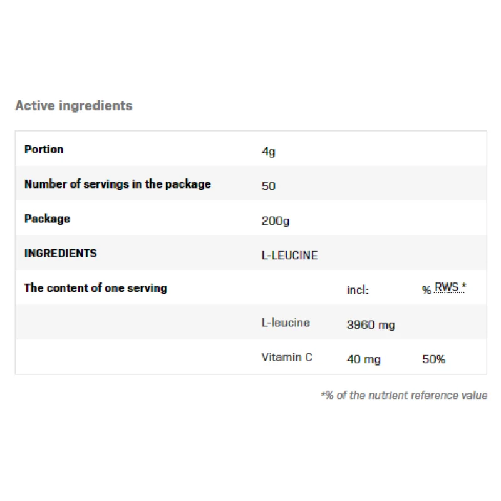
Task: Select the Portion row label
Action: point(44,150)
